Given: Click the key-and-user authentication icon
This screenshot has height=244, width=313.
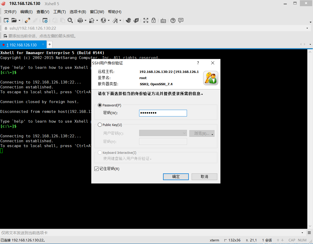Looking at the screenshot, I should tap(211, 78).
